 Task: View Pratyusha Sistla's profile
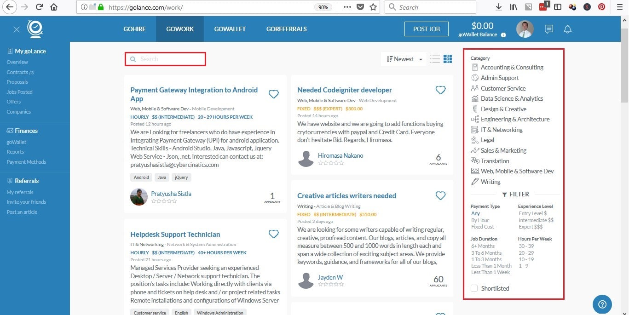[x=171, y=194]
